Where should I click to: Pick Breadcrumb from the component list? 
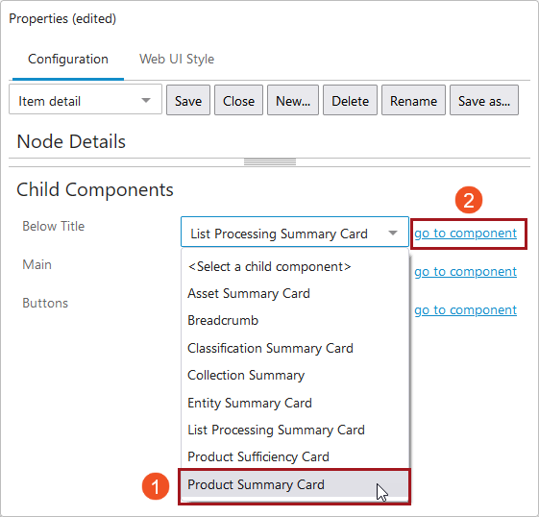pos(295,320)
